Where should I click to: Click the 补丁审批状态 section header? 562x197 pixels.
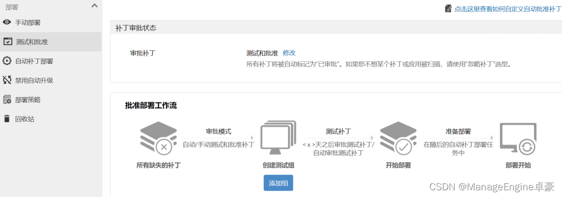point(336,27)
